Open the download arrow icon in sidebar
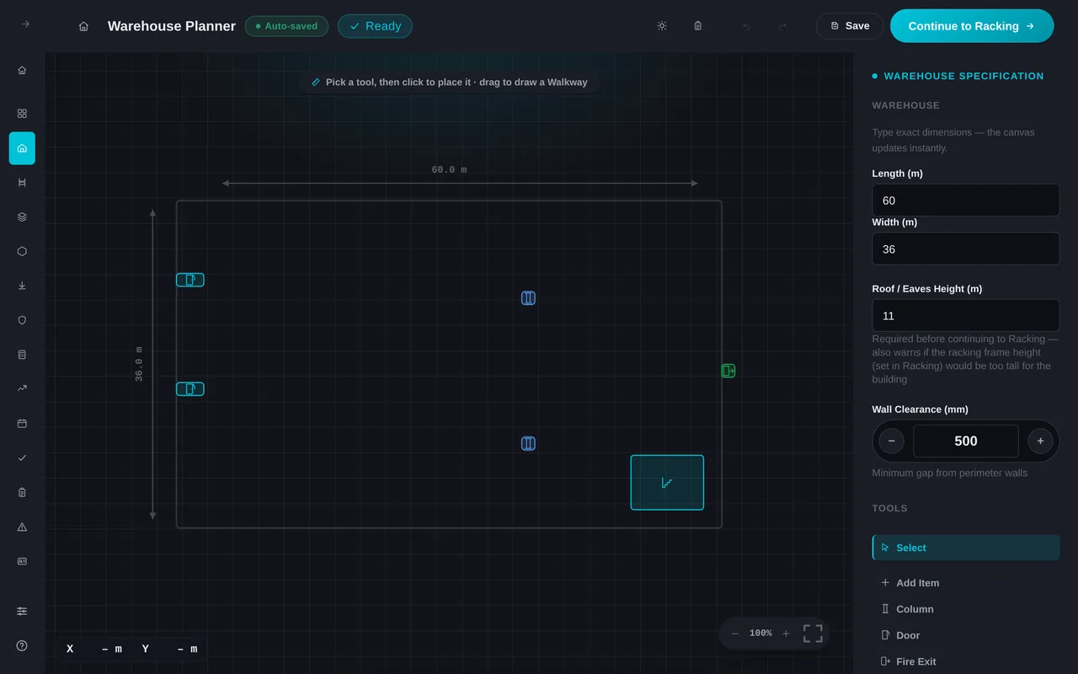Screen dimensions: 1078x674 point(22,286)
